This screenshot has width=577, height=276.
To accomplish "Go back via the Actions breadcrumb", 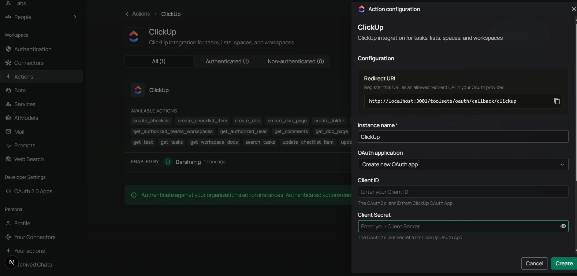I will click(x=137, y=14).
